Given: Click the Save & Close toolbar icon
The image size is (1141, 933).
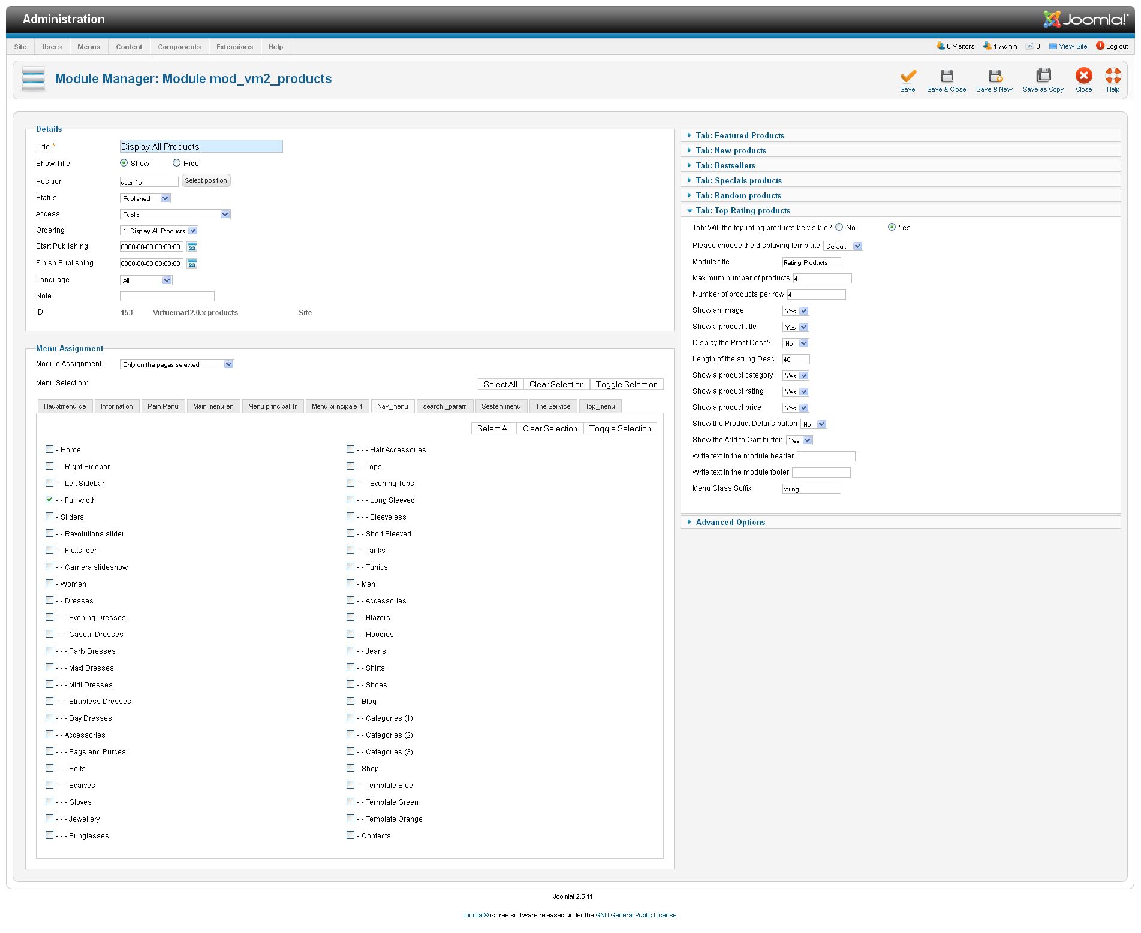Looking at the screenshot, I should point(946,76).
